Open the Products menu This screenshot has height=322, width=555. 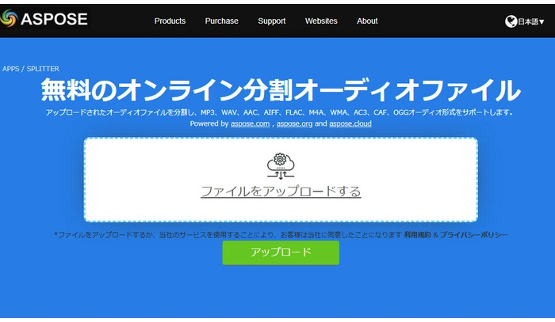click(170, 21)
